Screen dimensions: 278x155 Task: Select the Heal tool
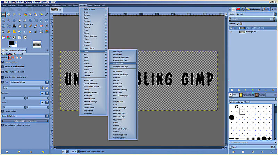(14, 32)
